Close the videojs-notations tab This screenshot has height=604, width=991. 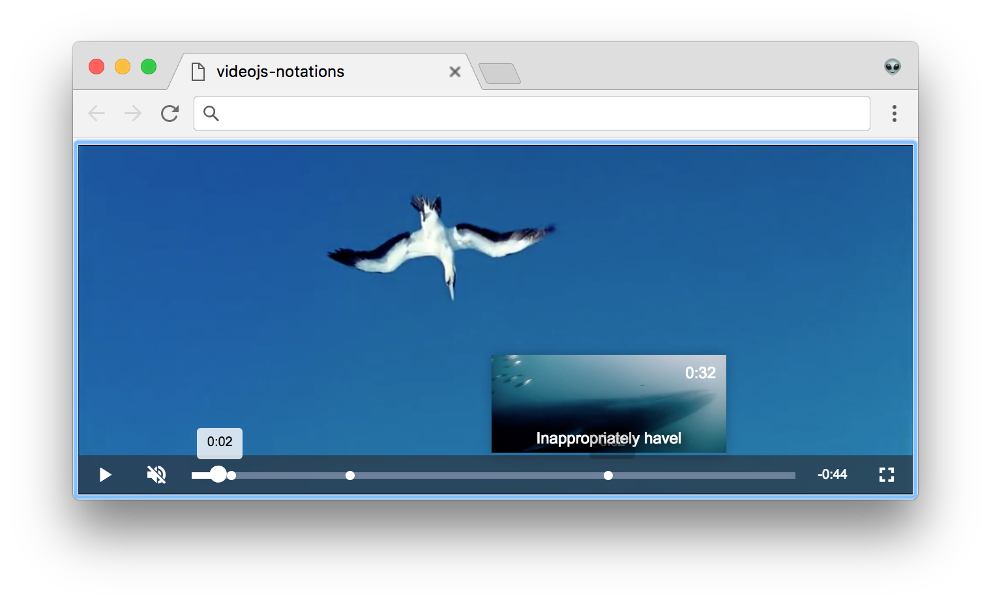(x=454, y=72)
